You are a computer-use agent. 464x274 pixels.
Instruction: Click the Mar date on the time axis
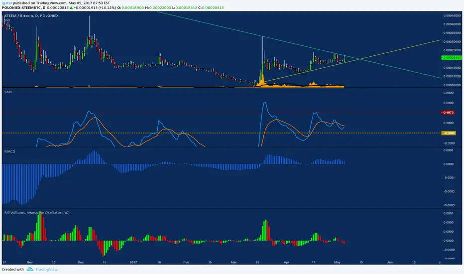tap(234, 262)
